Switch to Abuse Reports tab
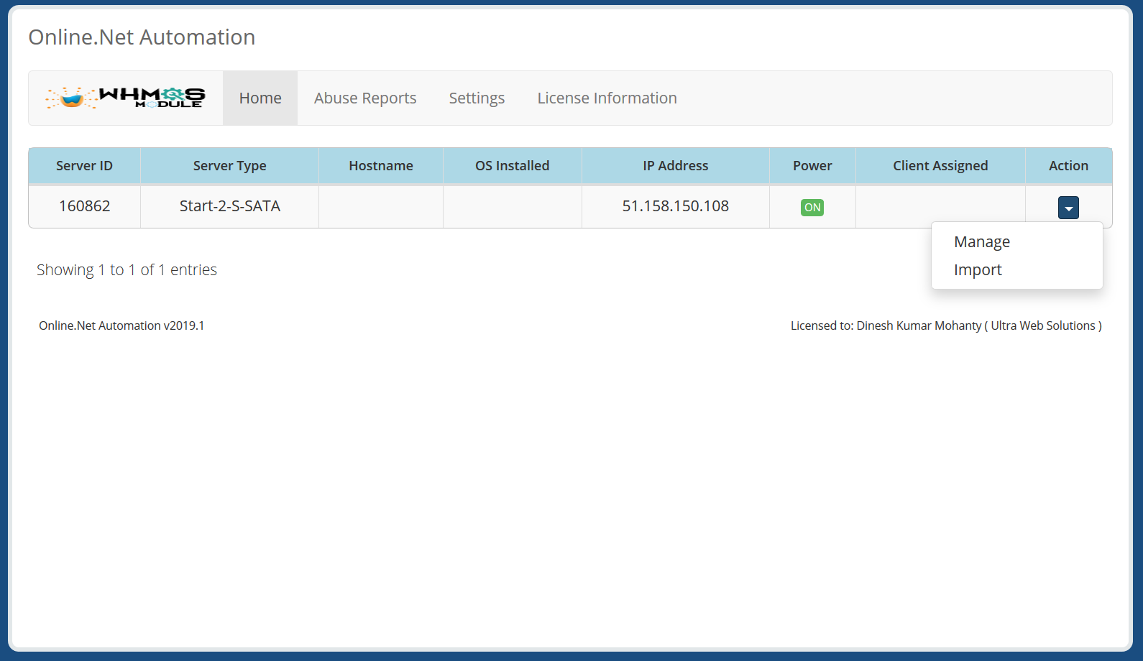 365,98
